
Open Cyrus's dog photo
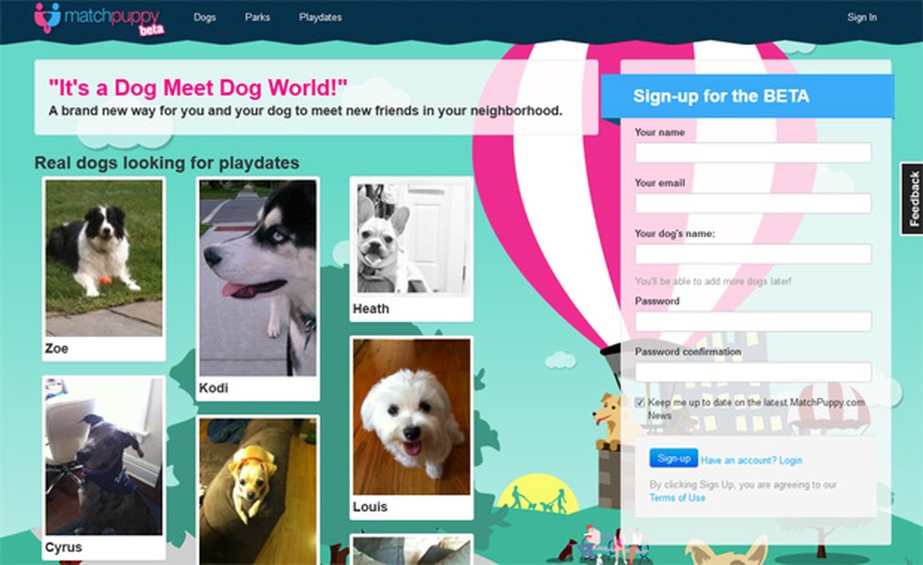tap(104, 457)
